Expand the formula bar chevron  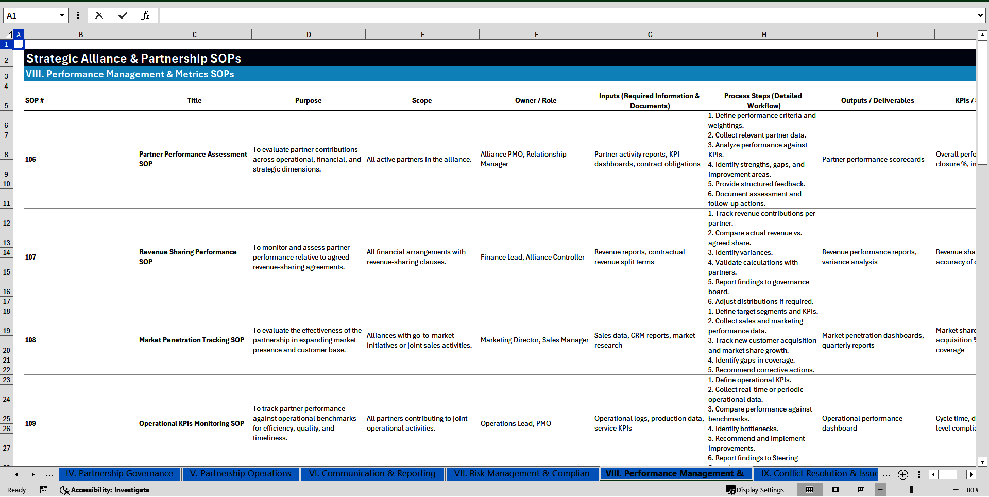coord(980,15)
